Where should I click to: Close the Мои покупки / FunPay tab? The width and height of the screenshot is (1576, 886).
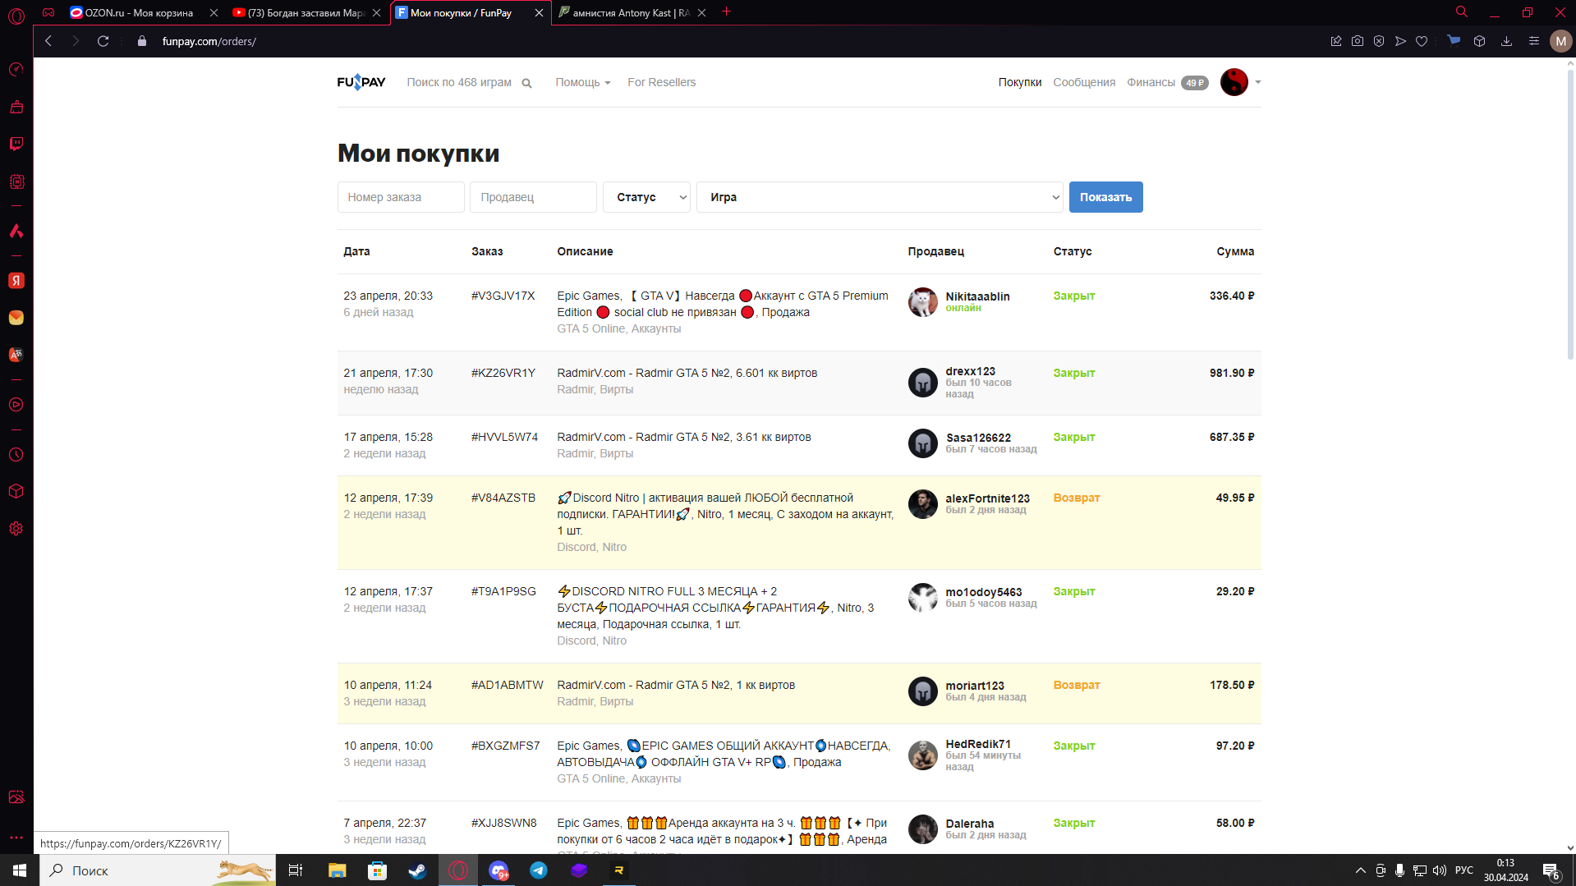pos(539,12)
